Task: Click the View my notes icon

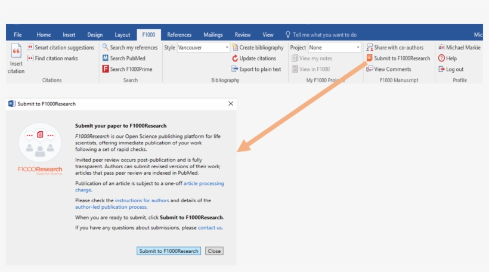Action: click(295, 58)
